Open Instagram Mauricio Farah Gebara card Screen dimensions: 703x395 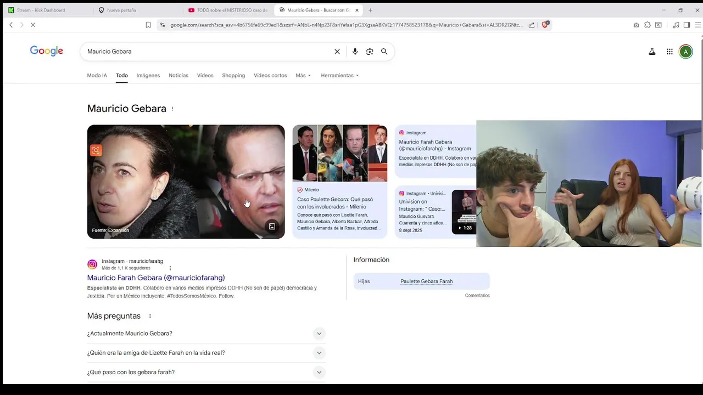tap(436, 151)
